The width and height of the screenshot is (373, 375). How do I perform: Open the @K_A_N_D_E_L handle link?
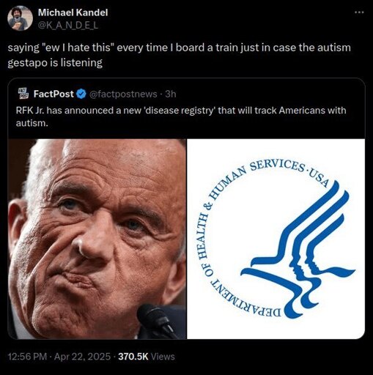pyautogui.click(x=68, y=25)
